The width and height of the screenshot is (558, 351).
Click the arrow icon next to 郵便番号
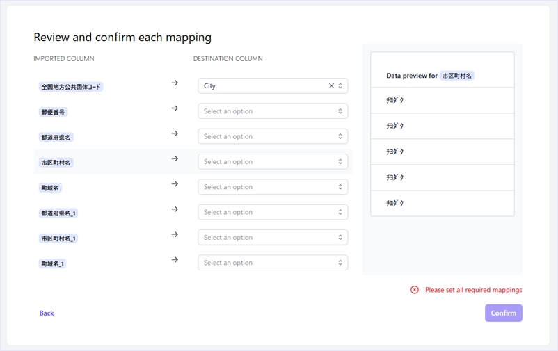(175, 108)
